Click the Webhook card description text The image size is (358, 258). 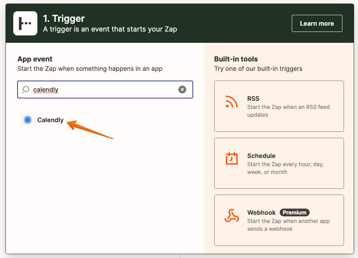tap(288, 225)
